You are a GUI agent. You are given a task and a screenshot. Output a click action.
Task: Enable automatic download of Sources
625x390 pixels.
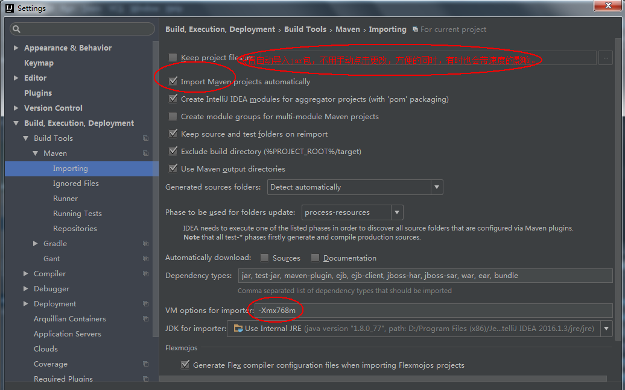265,258
